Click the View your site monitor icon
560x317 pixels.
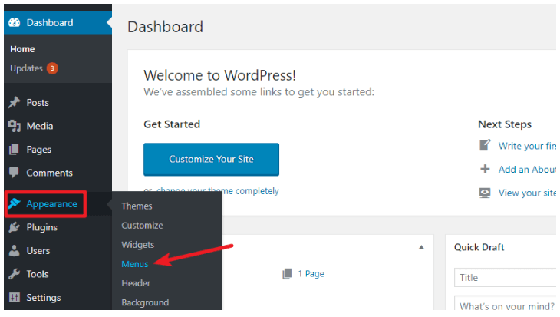[485, 193]
